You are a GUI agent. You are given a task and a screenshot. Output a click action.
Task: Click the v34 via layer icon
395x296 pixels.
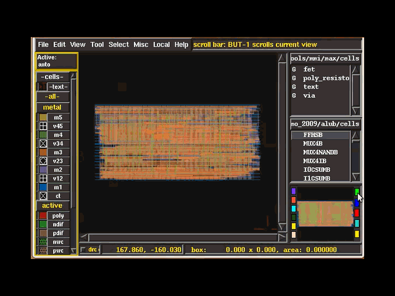[43, 144]
